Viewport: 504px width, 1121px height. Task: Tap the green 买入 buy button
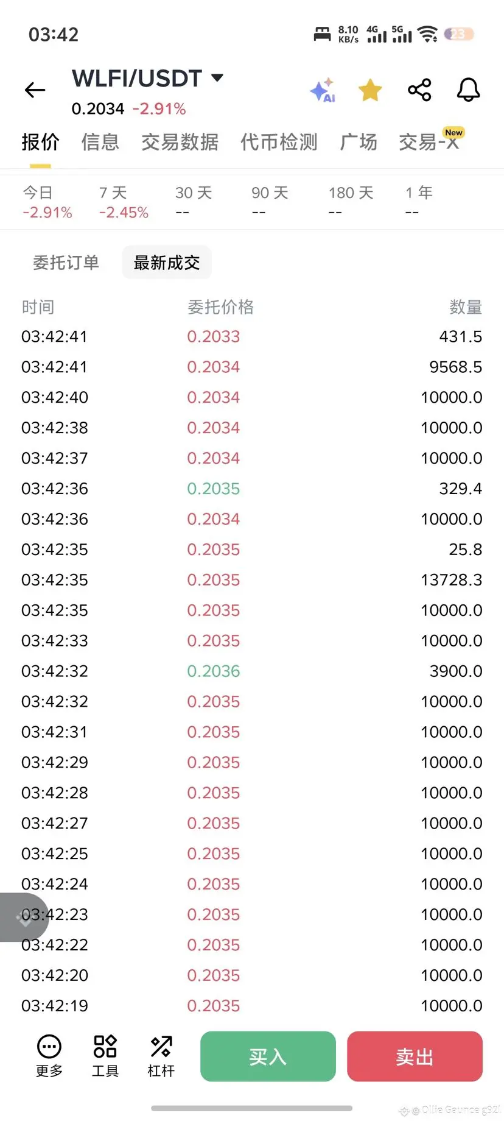(x=268, y=1056)
